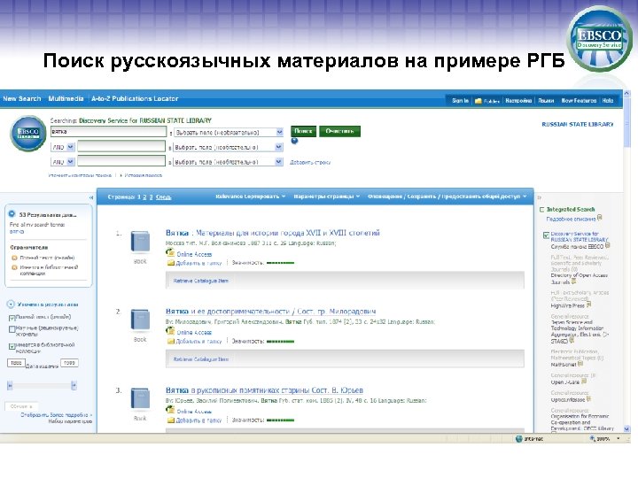Click the Internet globe icon in status bar

(x=518, y=438)
